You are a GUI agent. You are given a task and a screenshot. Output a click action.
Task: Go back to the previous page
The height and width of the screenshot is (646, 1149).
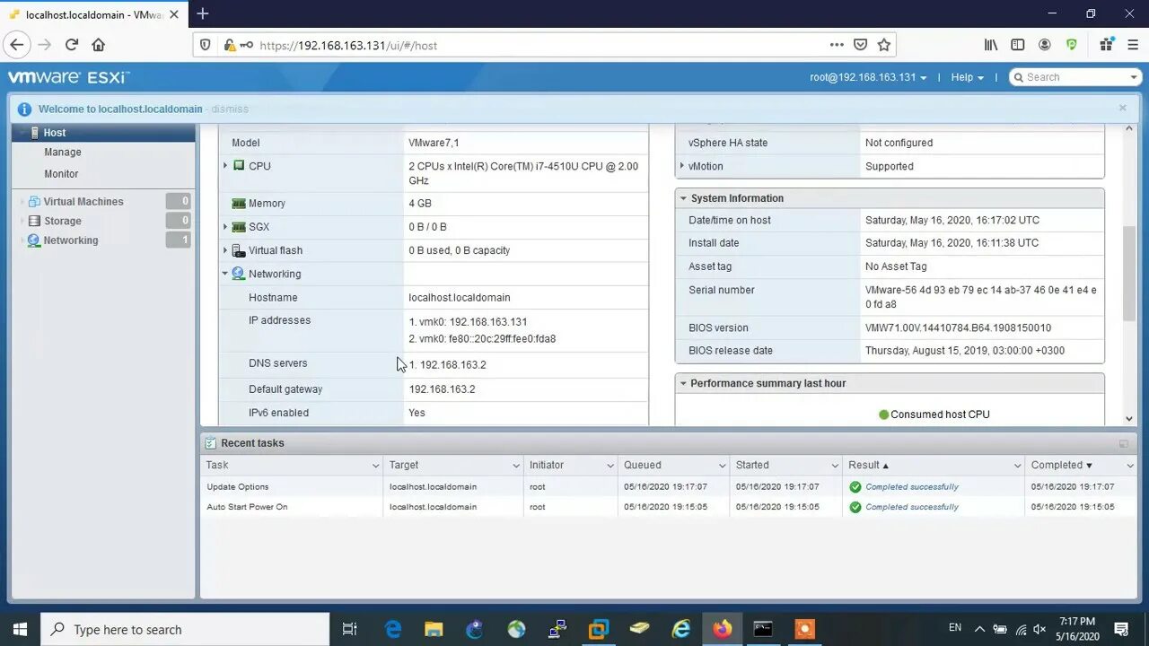coord(16,45)
